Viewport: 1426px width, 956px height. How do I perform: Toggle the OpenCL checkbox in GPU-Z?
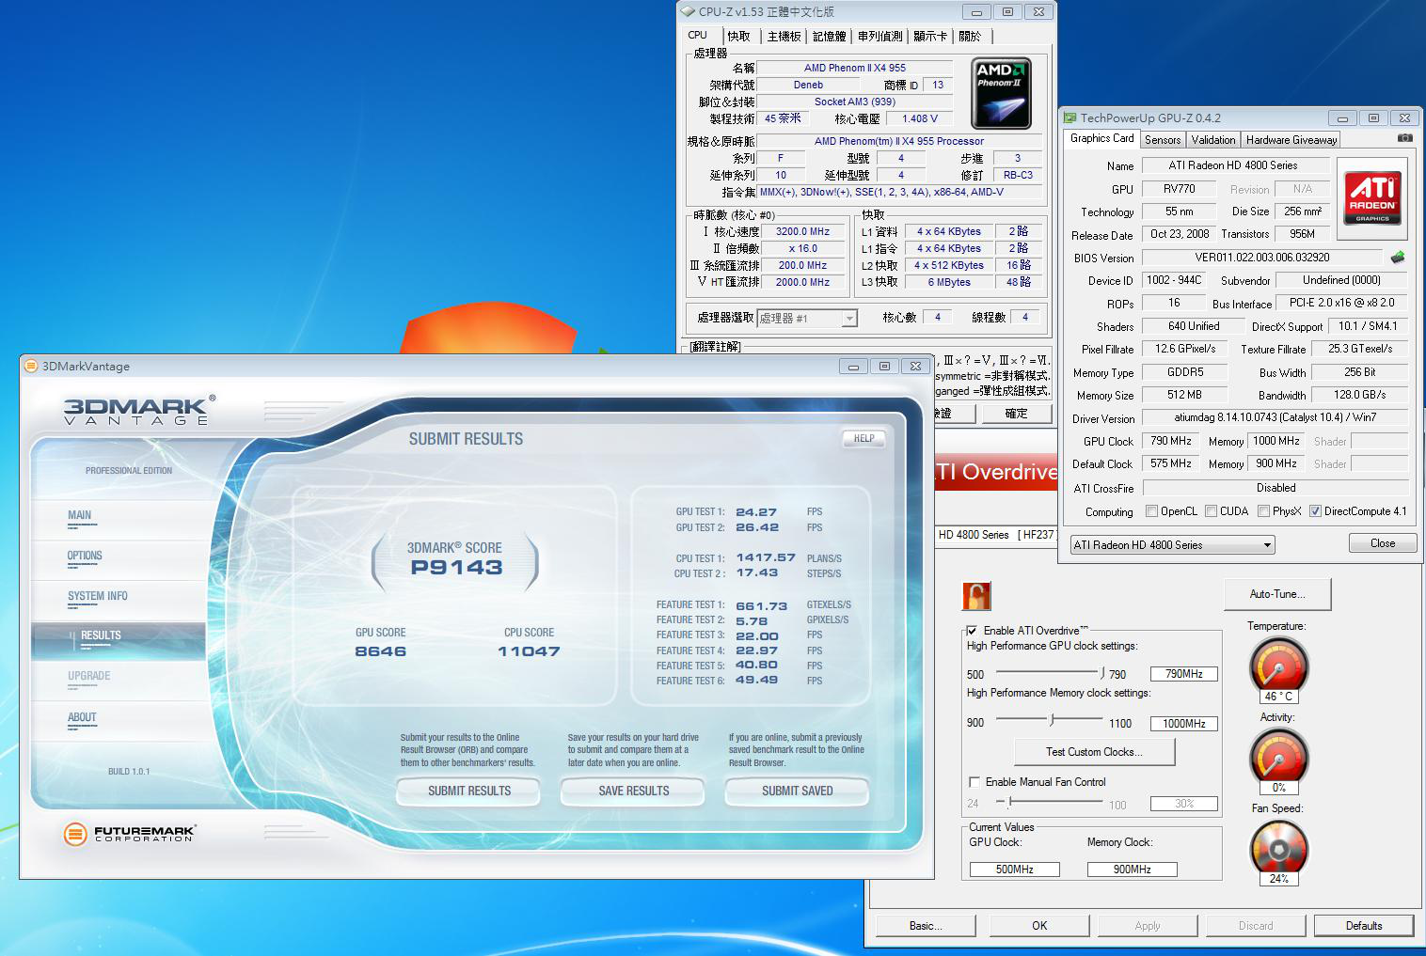coord(1151,511)
